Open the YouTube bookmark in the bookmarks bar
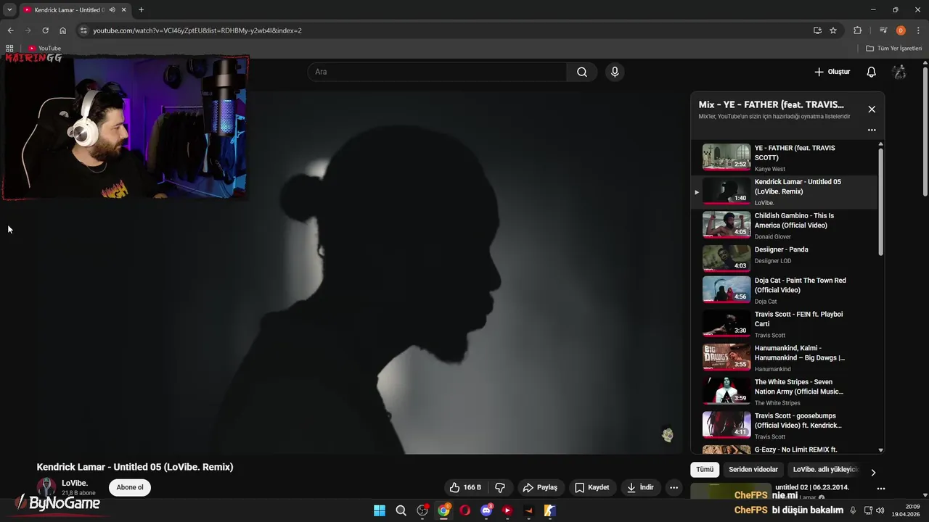929x522 pixels. (x=44, y=48)
